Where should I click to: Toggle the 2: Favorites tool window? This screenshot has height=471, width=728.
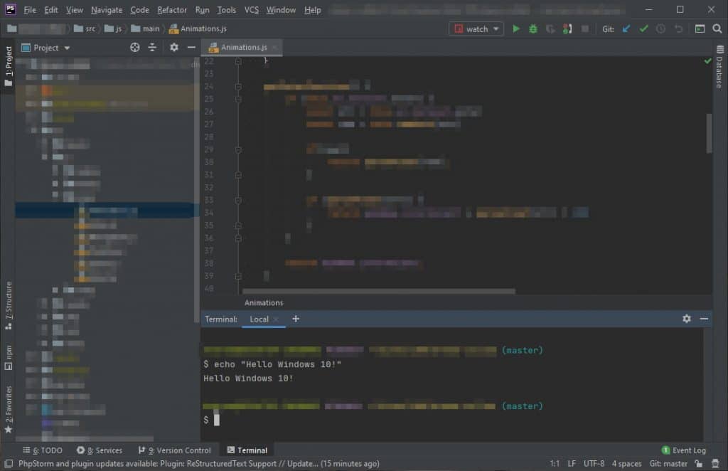click(x=9, y=410)
